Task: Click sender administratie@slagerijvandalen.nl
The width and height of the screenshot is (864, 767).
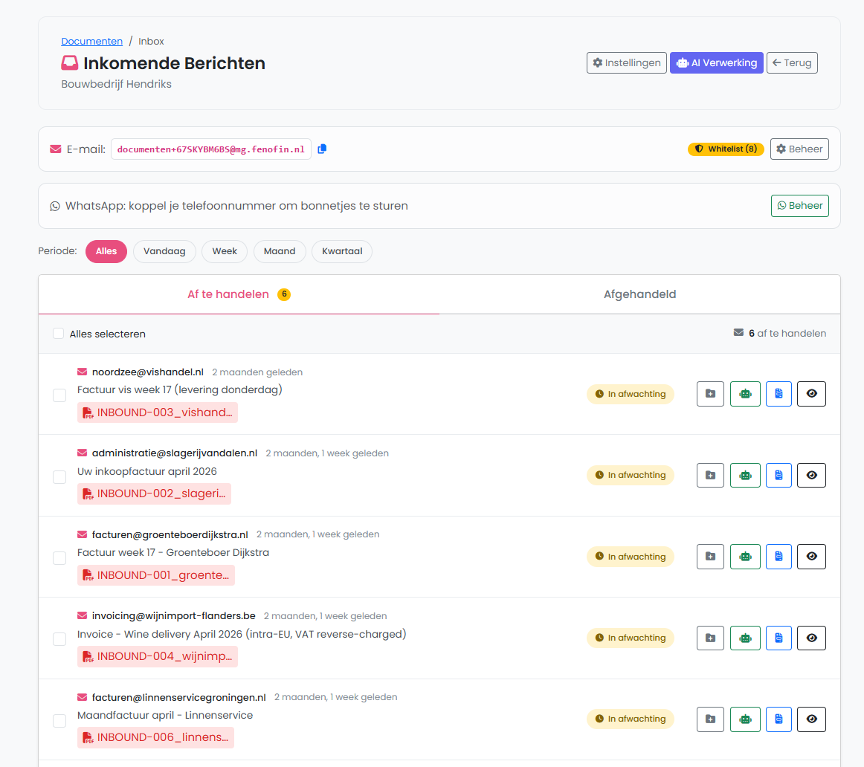Action: [x=175, y=453]
